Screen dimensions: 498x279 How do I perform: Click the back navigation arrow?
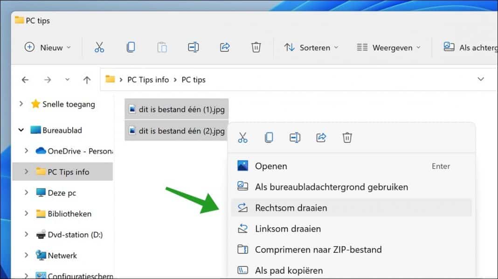click(x=25, y=79)
